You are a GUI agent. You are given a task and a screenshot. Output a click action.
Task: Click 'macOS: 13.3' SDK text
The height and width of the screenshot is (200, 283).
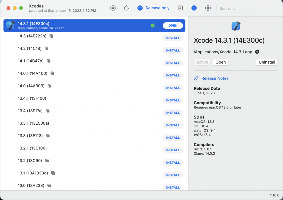tap(204, 122)
